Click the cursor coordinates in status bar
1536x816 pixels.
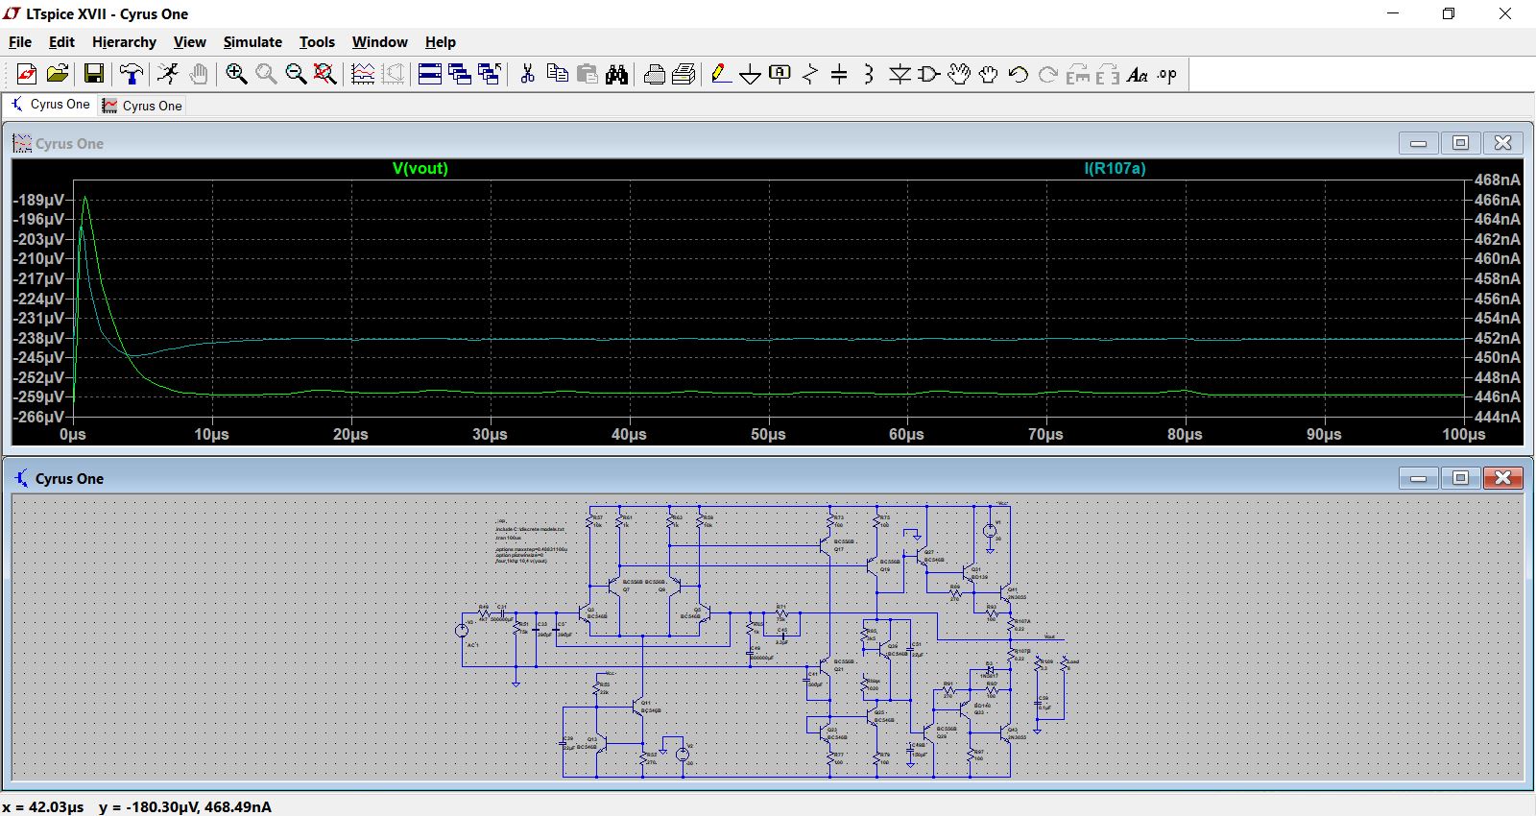pos(137,807)
